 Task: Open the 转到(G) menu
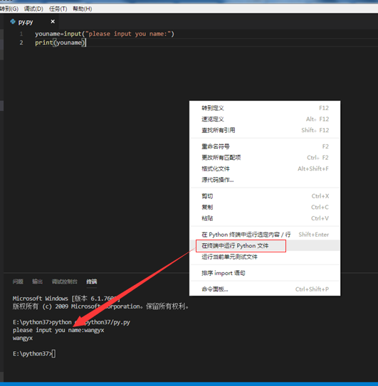click(9, 9)
